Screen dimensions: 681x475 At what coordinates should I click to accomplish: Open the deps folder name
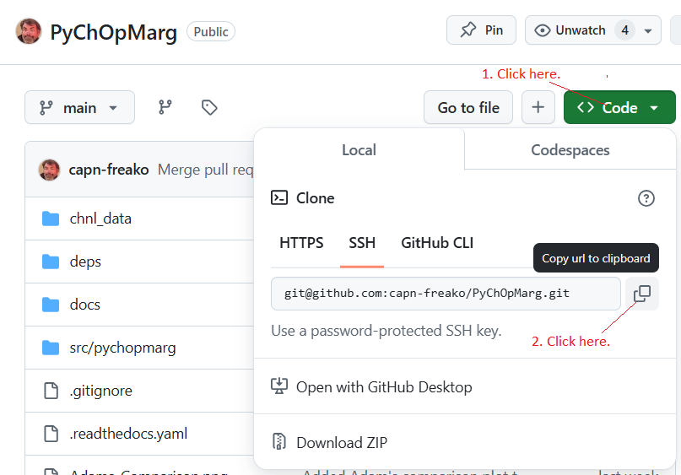[85, 262]
